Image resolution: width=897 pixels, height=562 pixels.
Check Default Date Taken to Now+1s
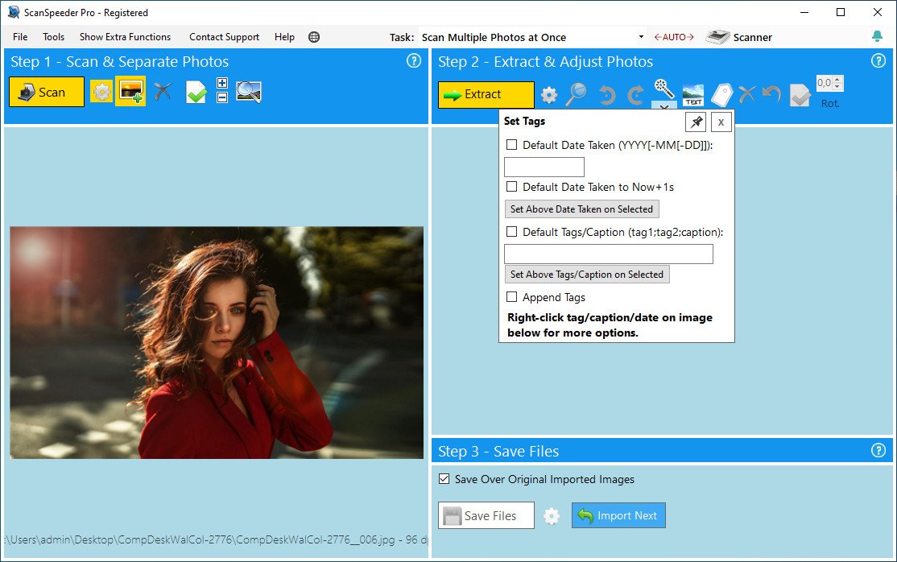click(511, 187)
